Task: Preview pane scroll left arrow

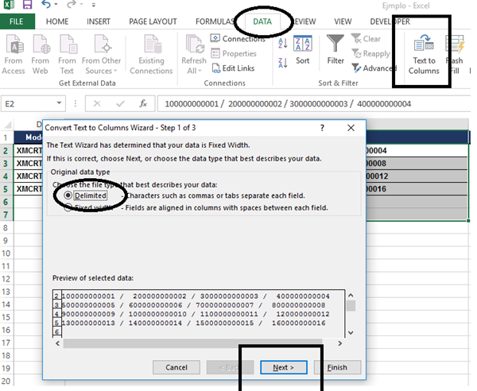Action: (57, 343)
